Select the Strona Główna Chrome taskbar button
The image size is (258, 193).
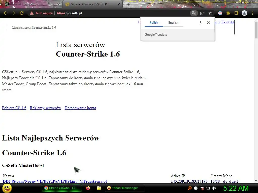(x=62, y=188)
